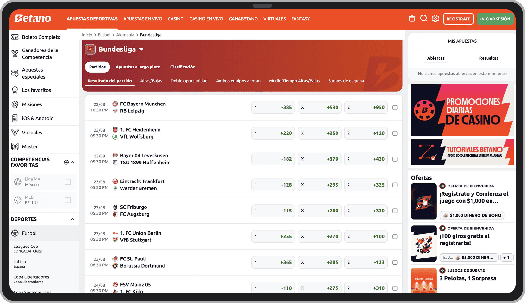The height and width of the screenshot is (303, 525).
Task: Click the Regístrate button
Action: tap(458, 19)
